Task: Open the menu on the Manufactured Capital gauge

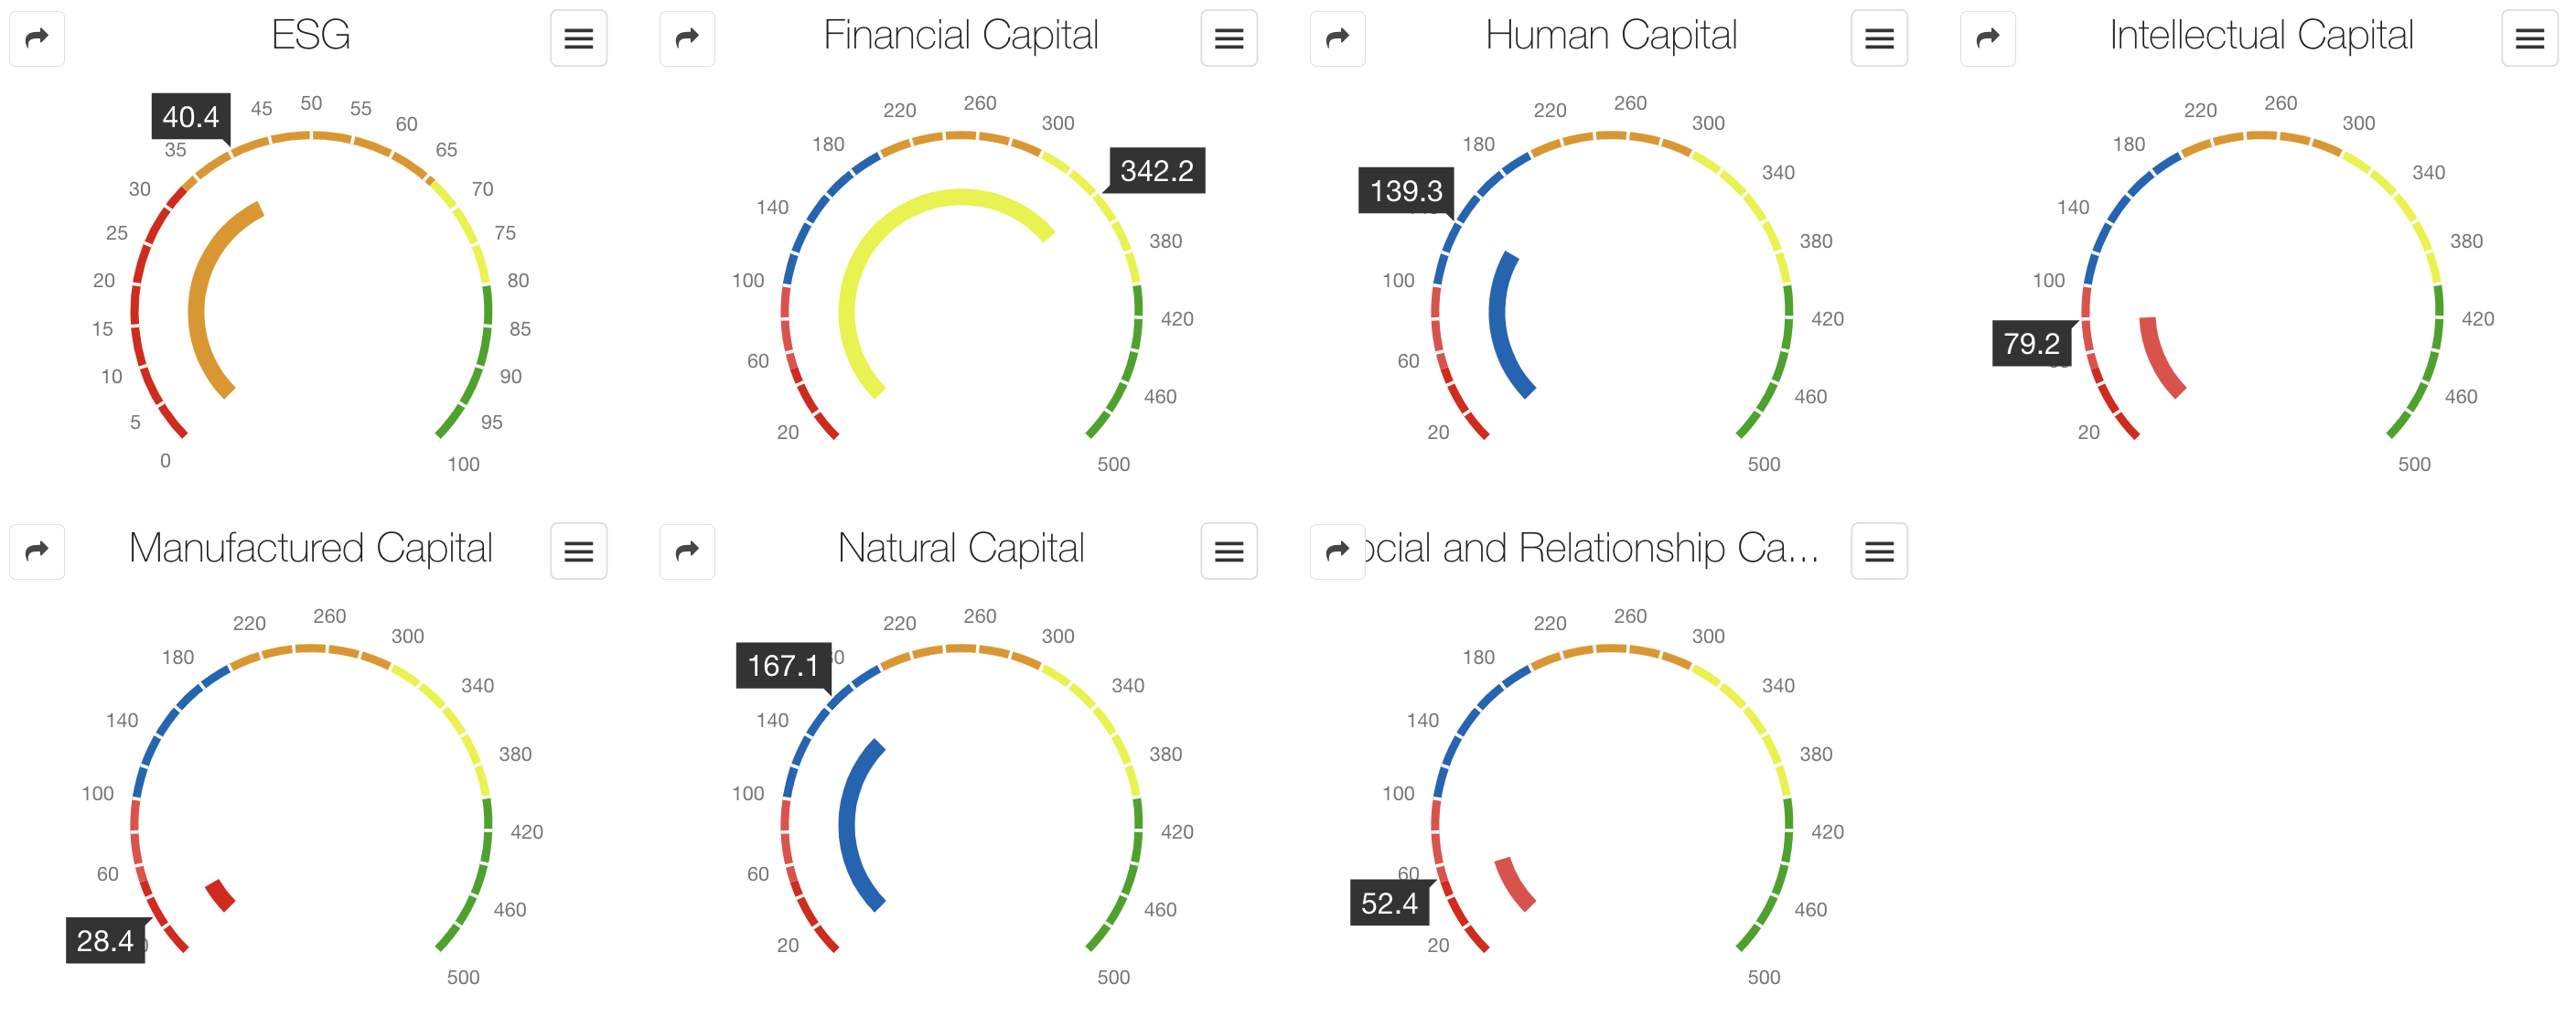Action: click(578, 551)
